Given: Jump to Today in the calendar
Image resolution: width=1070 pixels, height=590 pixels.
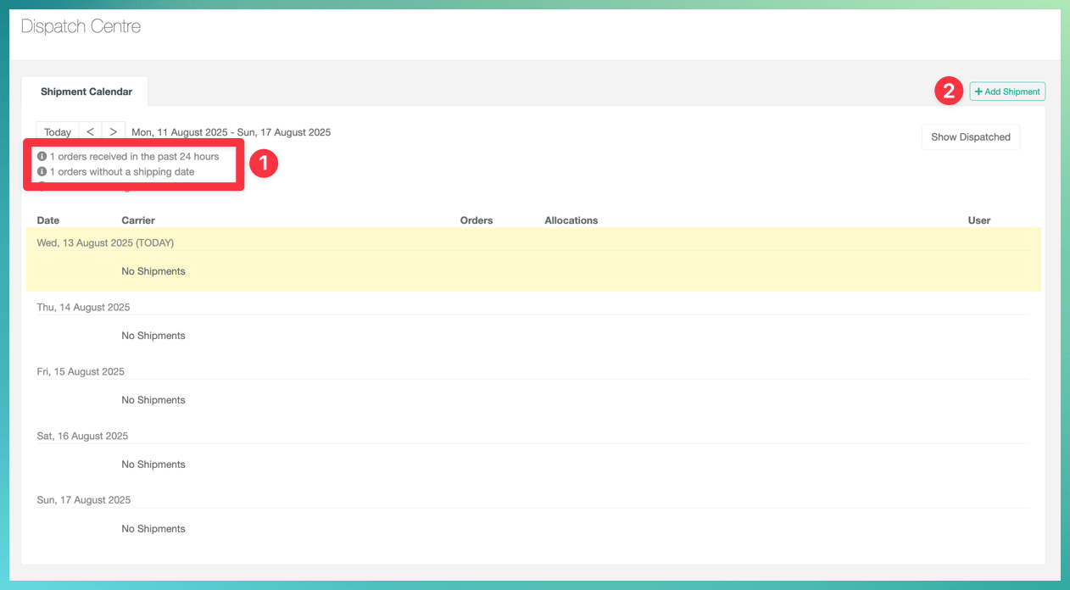Looking at the screenshot, I should 58,132.
